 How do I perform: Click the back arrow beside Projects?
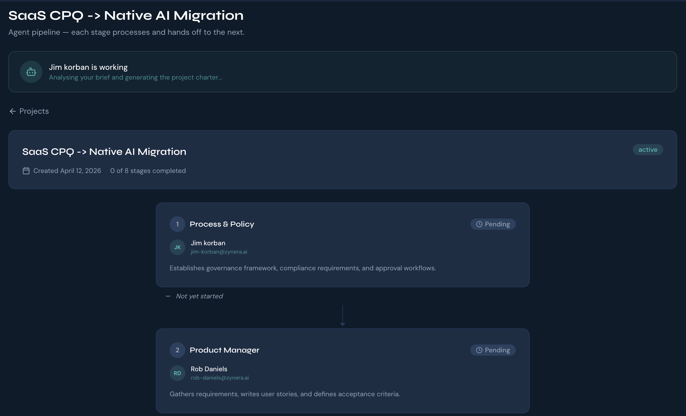point(13,111)
